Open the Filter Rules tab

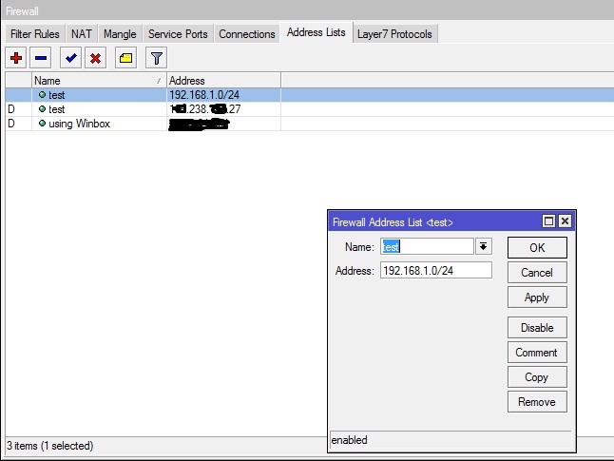(35, 34)
